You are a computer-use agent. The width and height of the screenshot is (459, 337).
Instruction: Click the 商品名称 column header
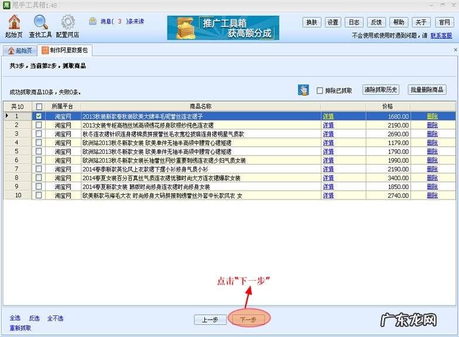coord(201,106)
